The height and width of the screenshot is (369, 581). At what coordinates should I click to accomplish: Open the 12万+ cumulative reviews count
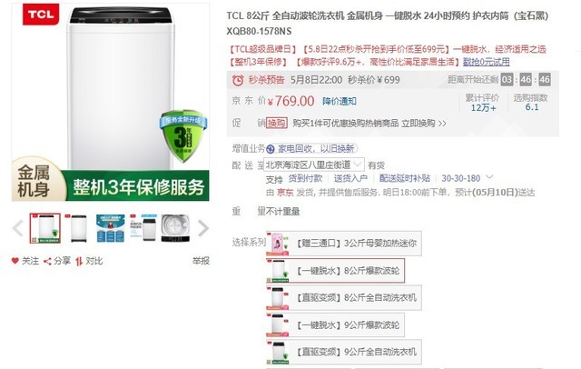coord(483,108)
